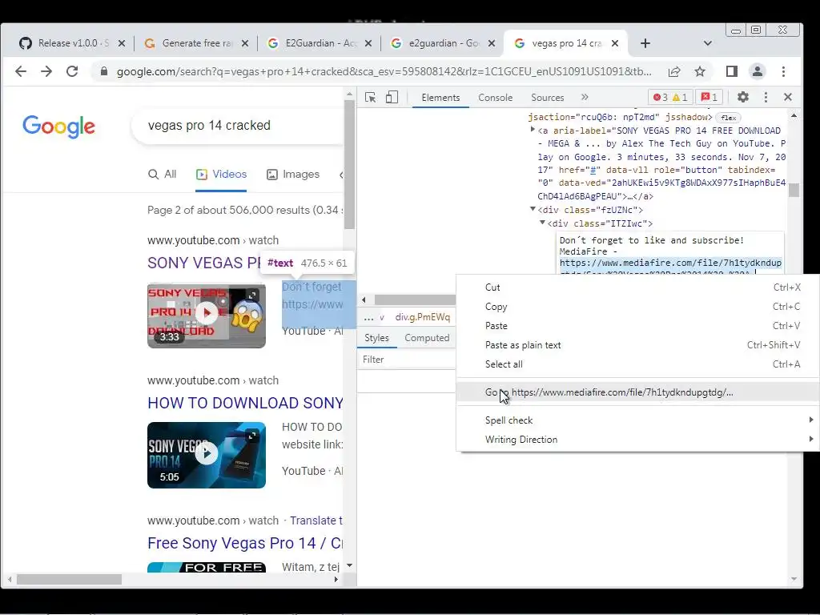Switch to the Elements tab
The width and height of the screenshot is (820, 615).
[440, 98]
